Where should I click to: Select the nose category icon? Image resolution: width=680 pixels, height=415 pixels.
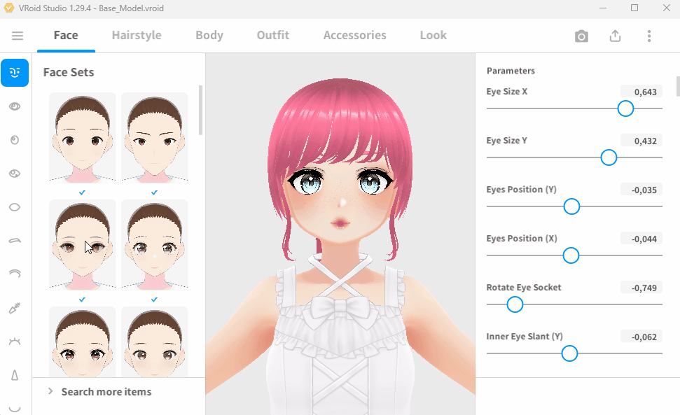(15, 375)
